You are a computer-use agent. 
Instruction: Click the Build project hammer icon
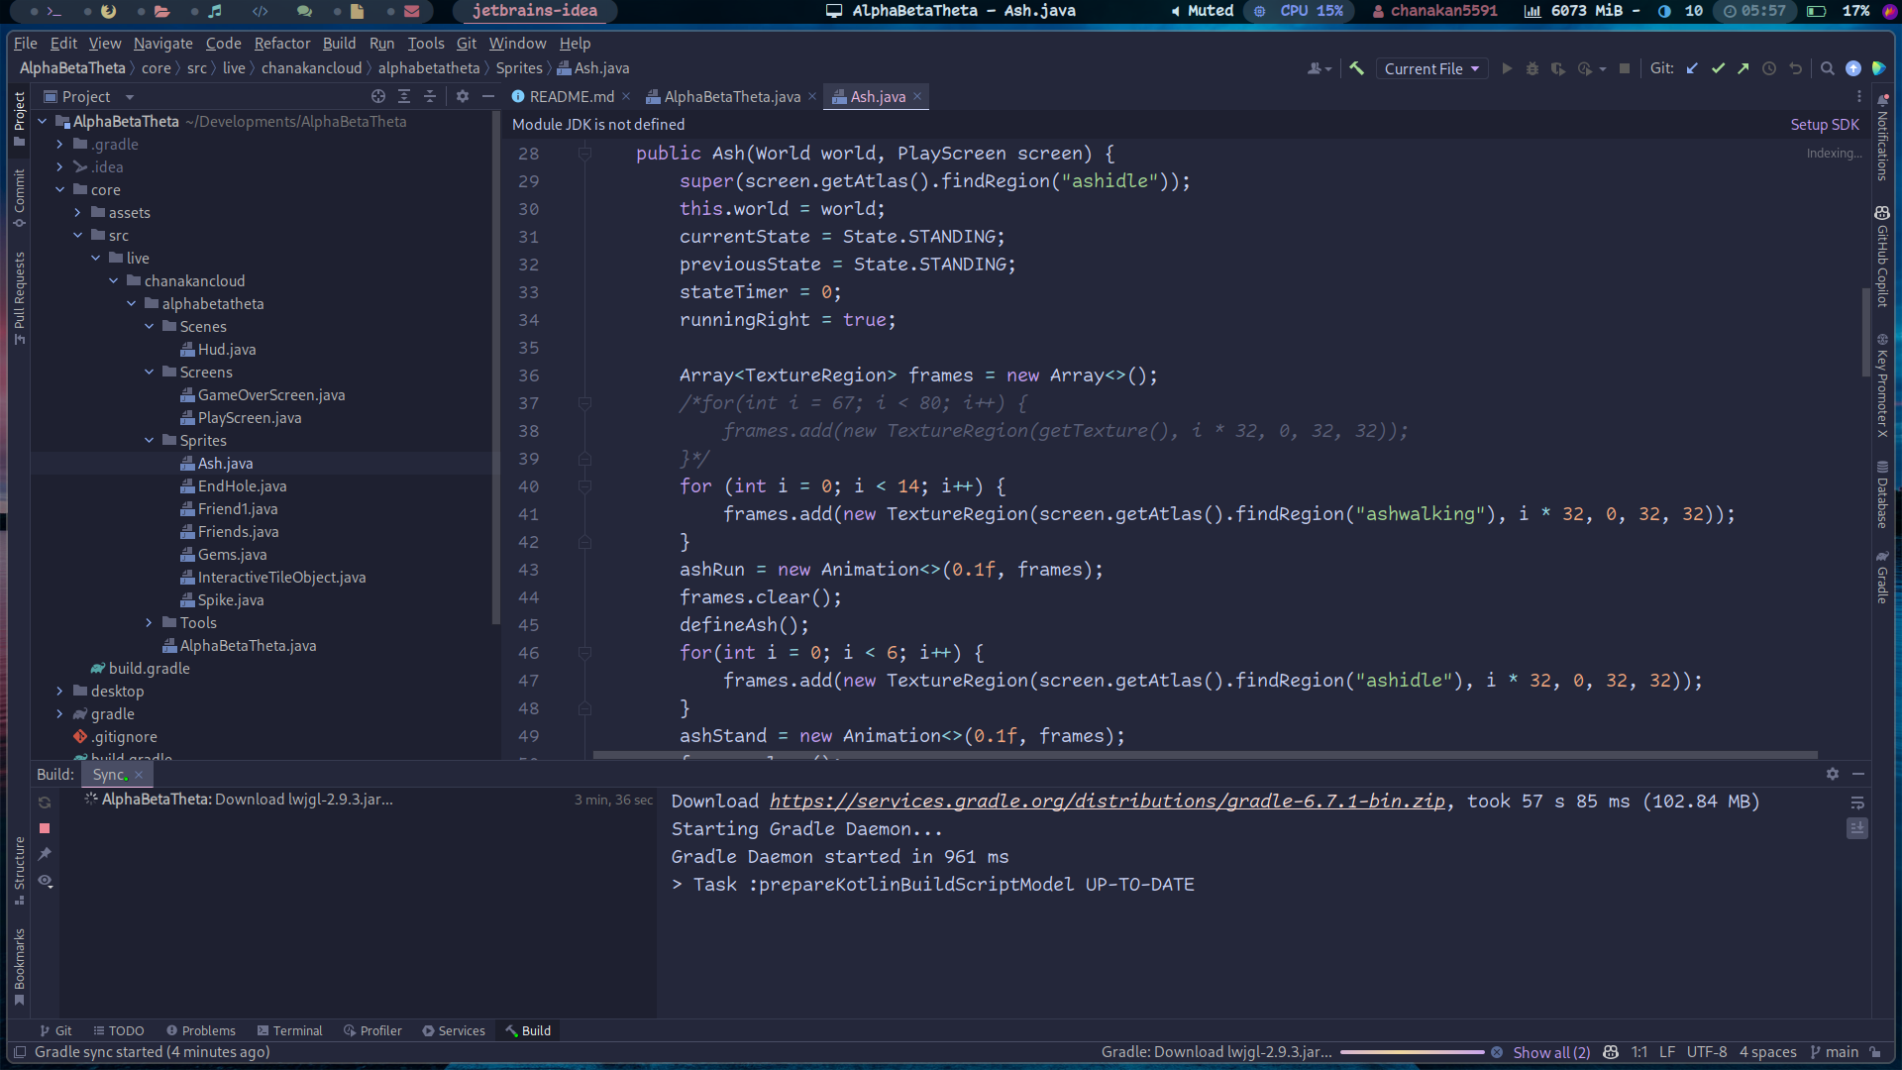pos(1356,68)
